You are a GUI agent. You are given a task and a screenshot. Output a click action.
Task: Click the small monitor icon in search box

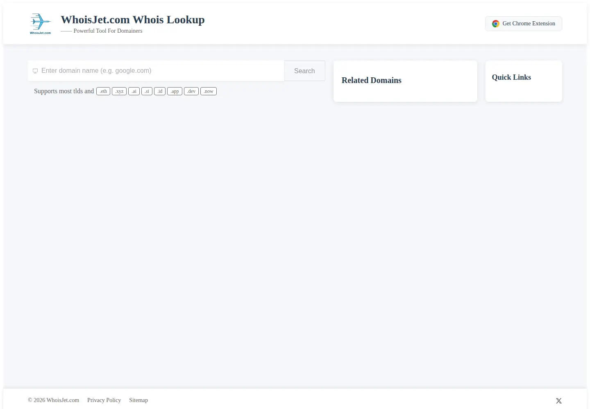point(35,71)
